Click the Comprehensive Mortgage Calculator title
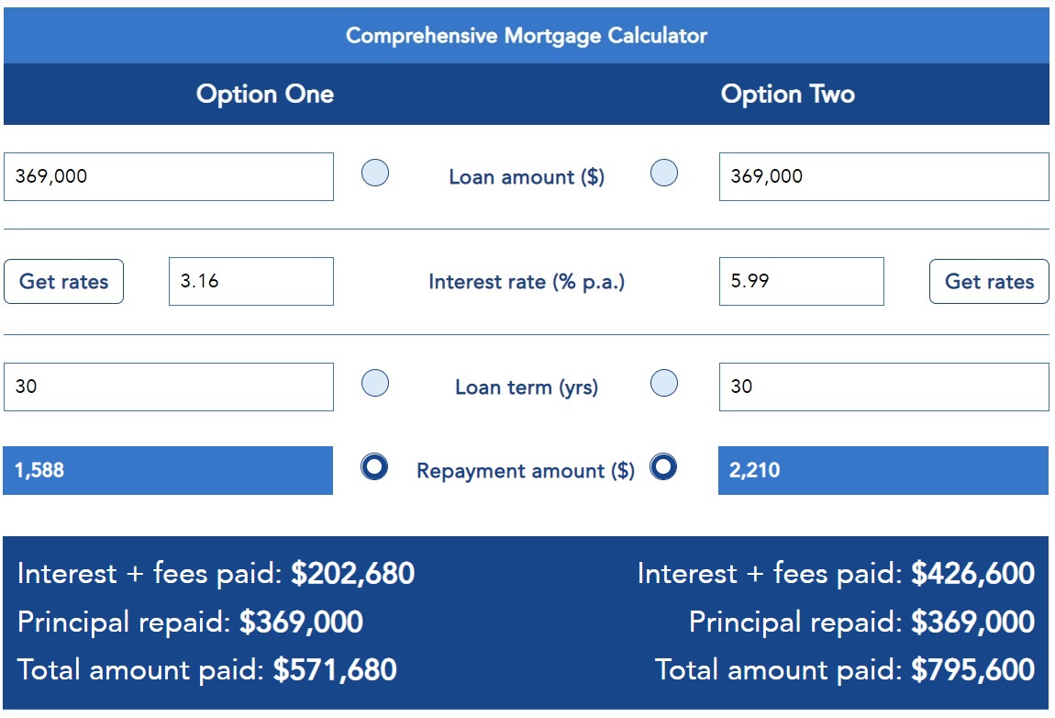The image size is (1055, 718). tap(527, 36)
